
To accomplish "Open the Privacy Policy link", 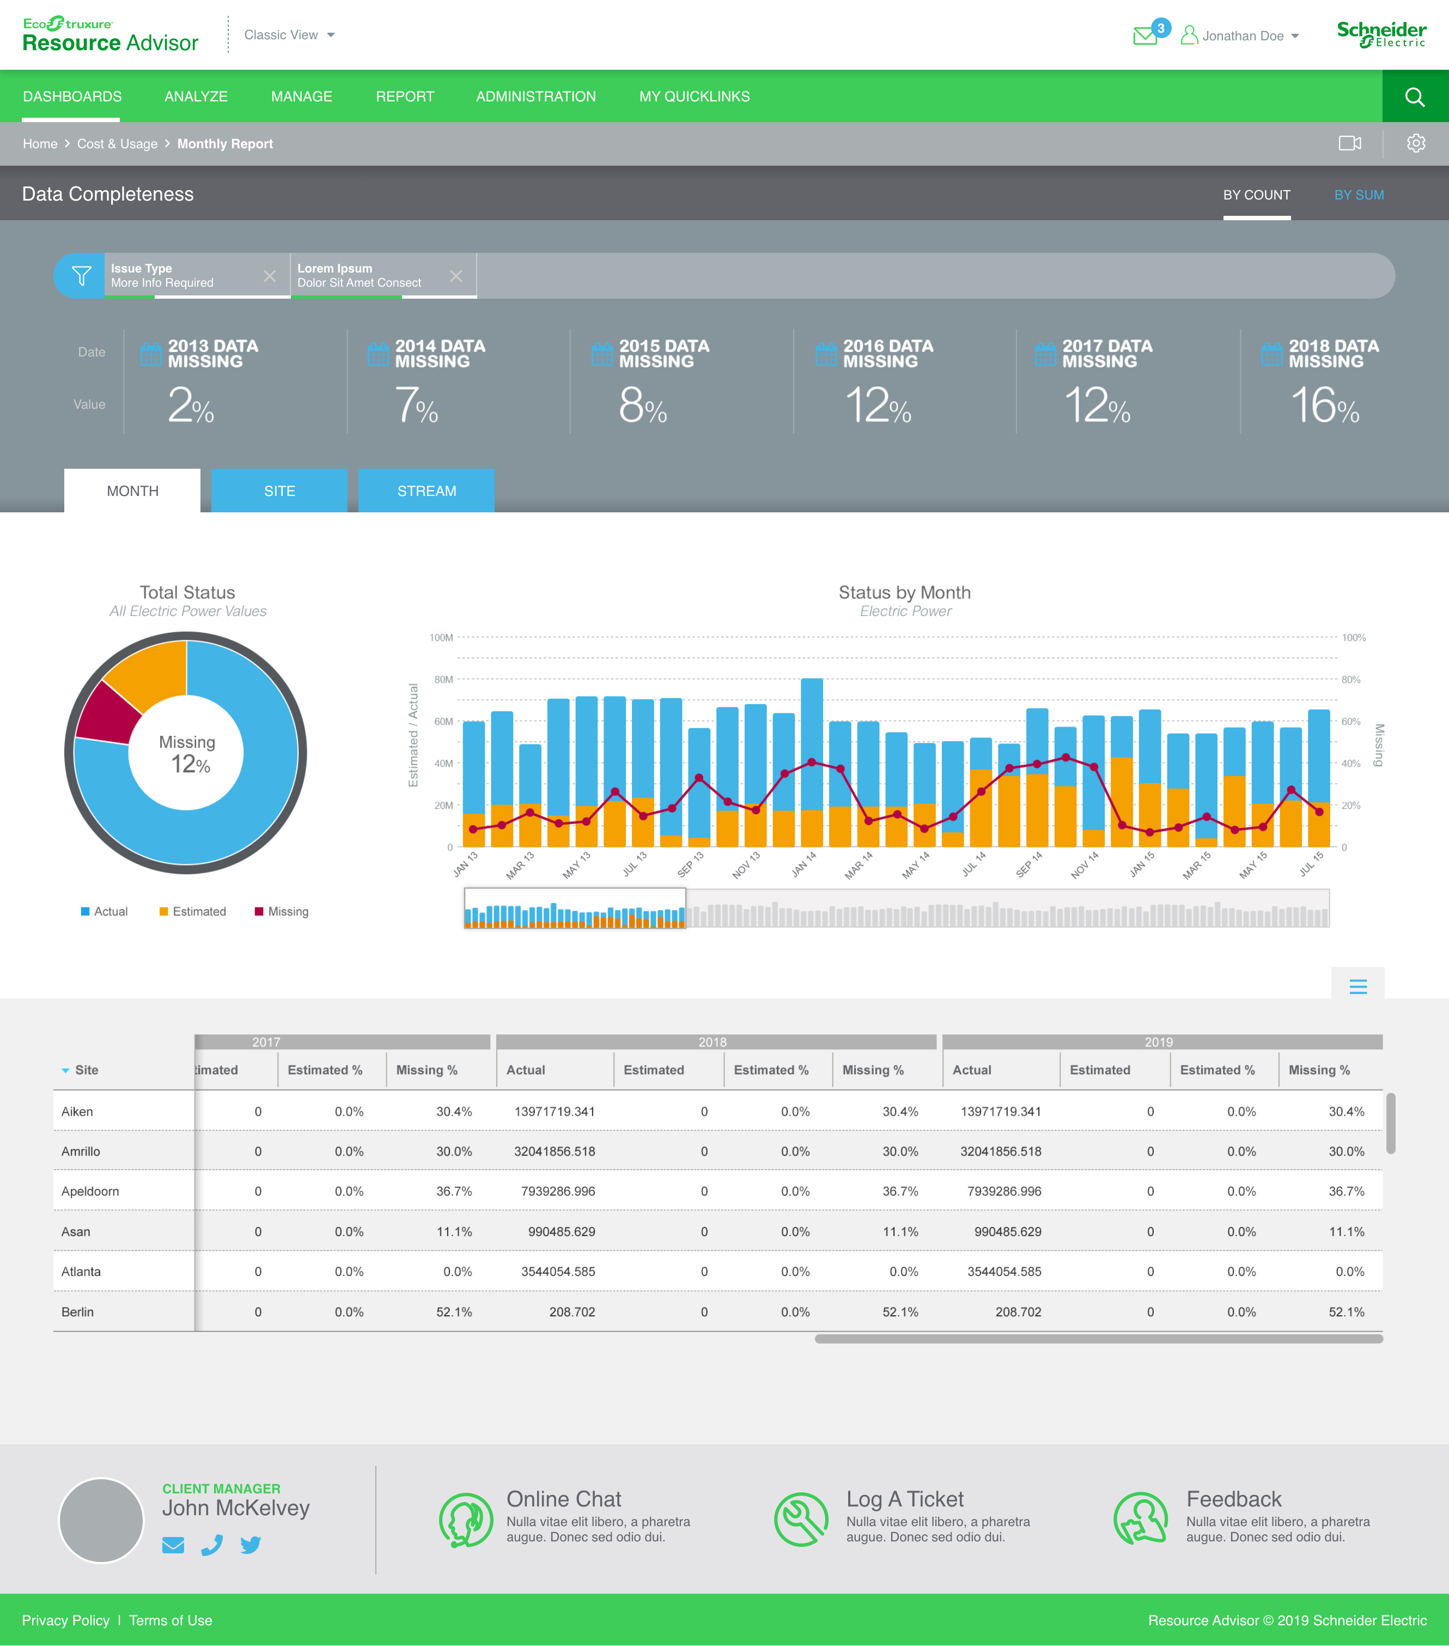I will pos(65,1620).
